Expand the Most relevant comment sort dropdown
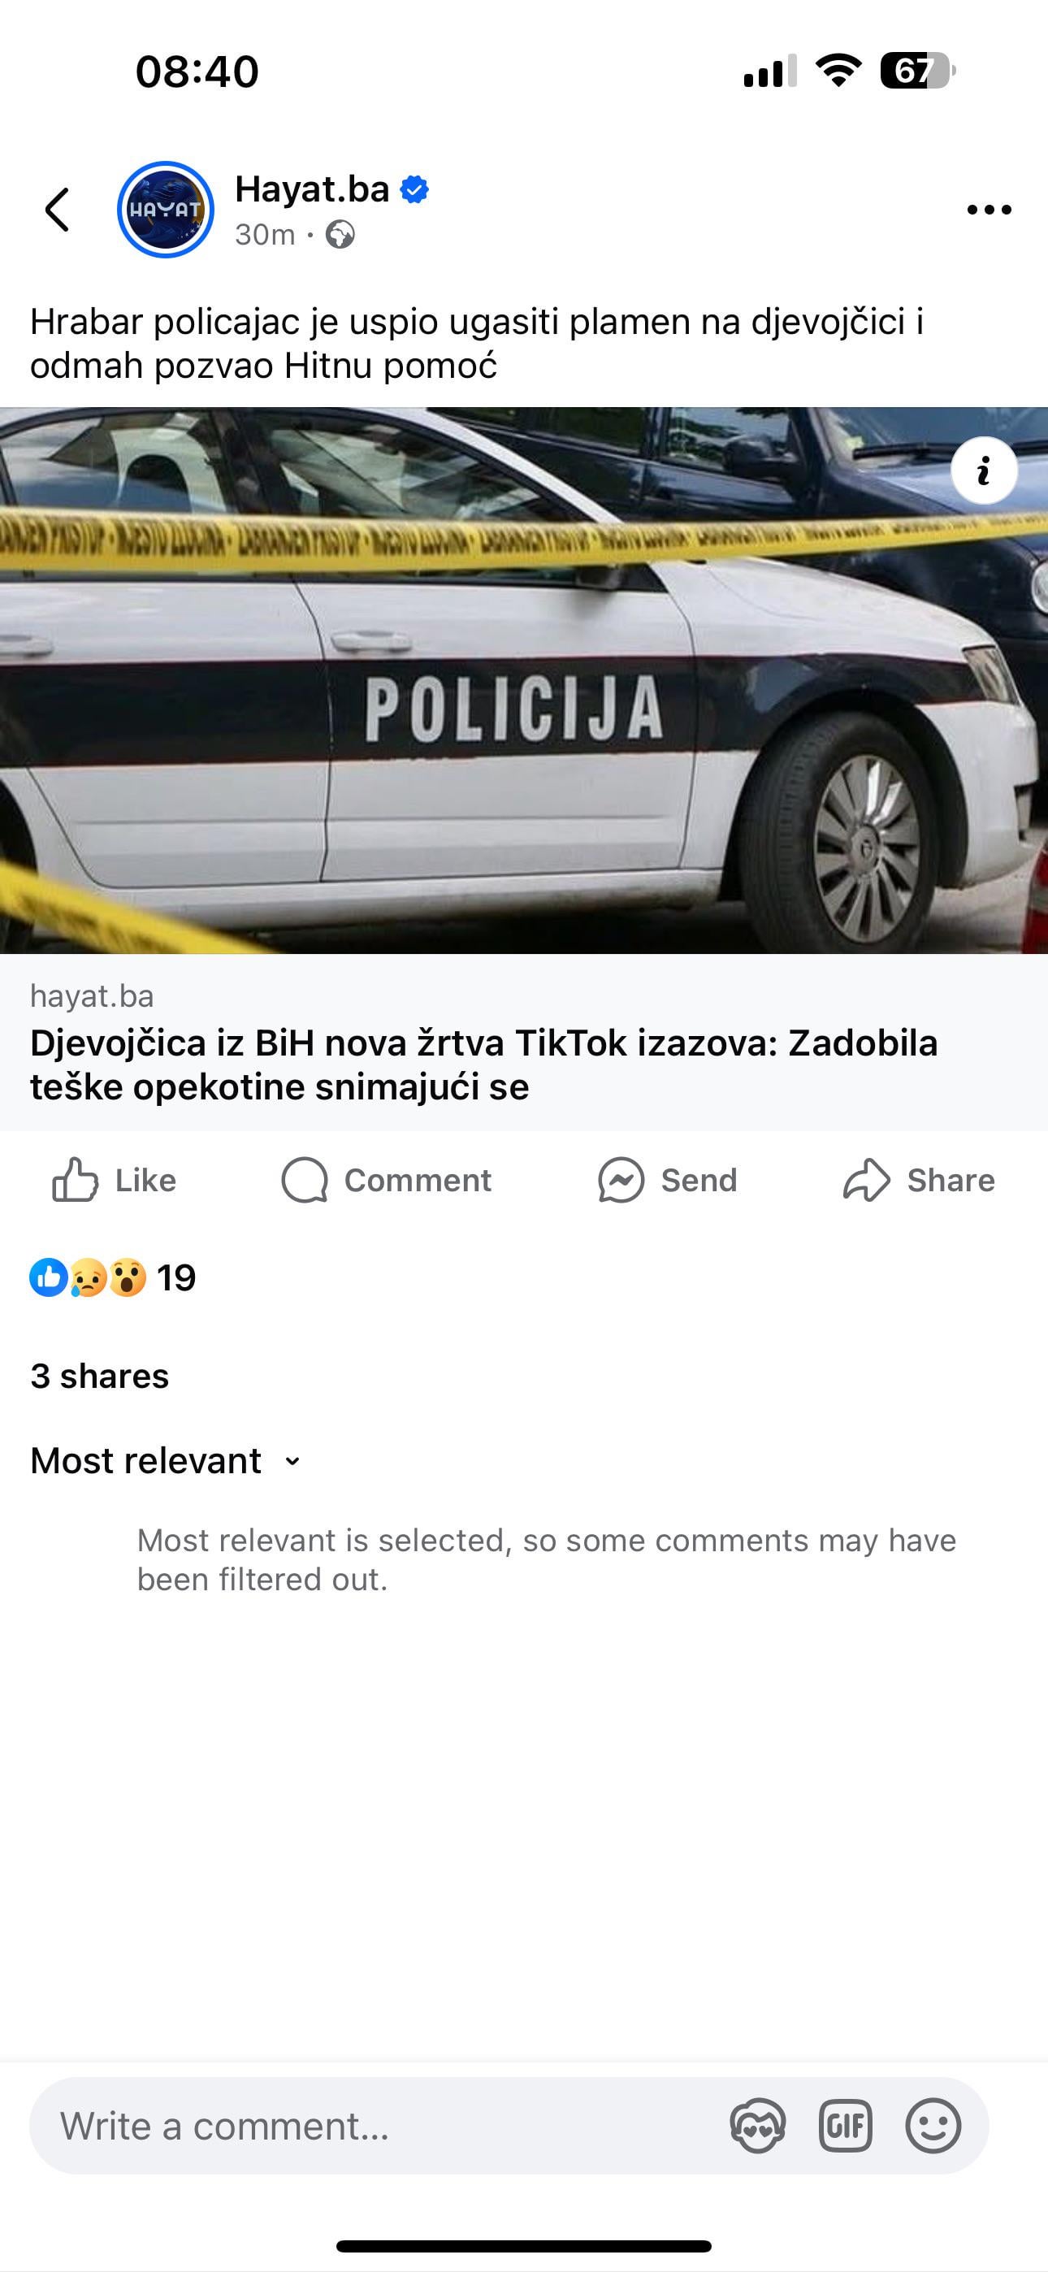 [166, 1462]
